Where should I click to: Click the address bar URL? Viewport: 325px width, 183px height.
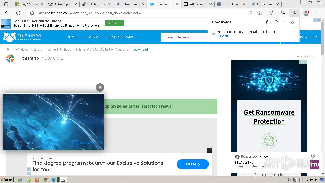pos(90,13)
